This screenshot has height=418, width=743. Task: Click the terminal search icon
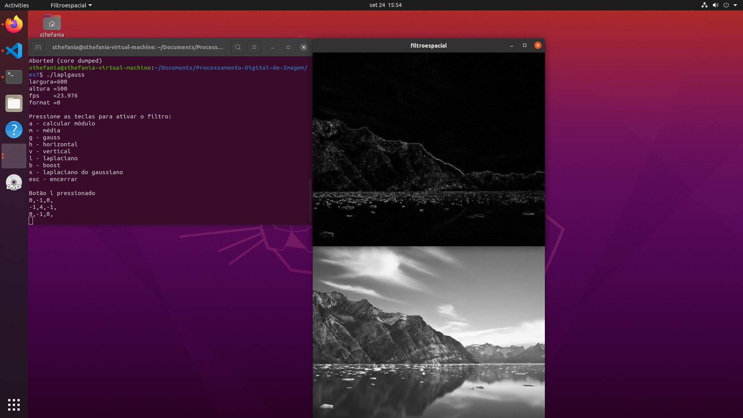238,47
